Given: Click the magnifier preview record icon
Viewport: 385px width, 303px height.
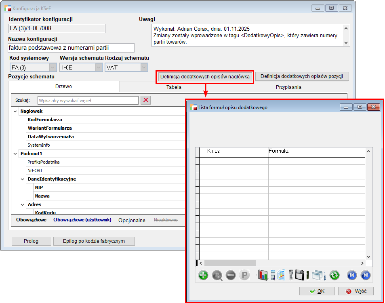Looking at the screenshot, I should pos(217,276).
